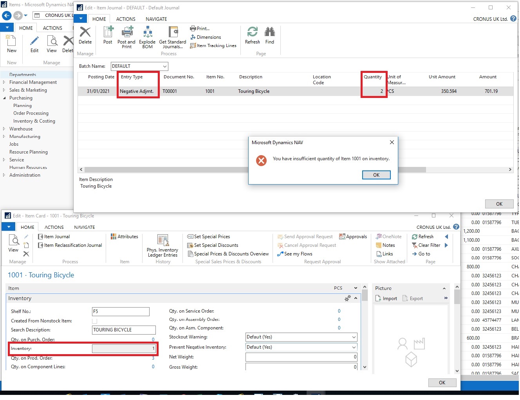Click OK button of Item Card window
The width and height of the screenshot is (520, 400).
pyautogui.click(x=442, y=383)
